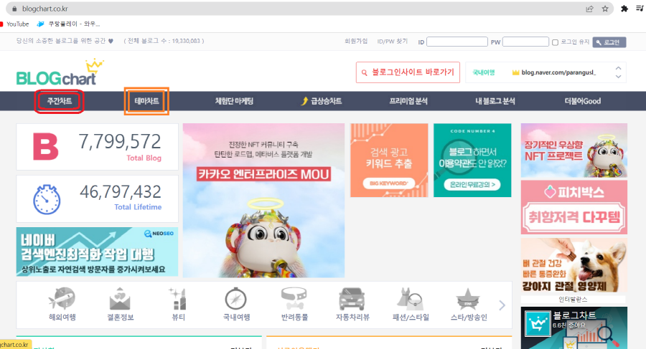The image size is (646, 349).
Task: Open the media control icon in browser toolbar
Action: pyautogui.click(x=640, y=8)
